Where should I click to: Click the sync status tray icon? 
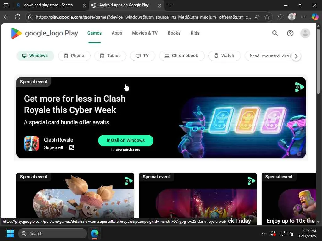coord(273,233)
